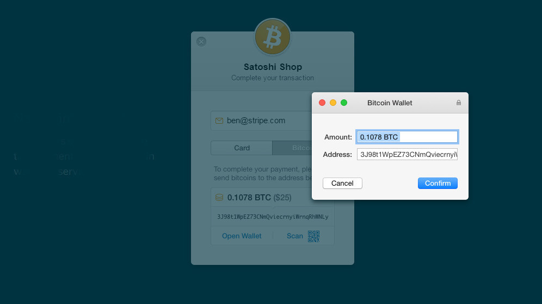Viewport: 542px width, 304px height.
Task: Open Wallet link in checkout
Action: click(x=242, y=236)
